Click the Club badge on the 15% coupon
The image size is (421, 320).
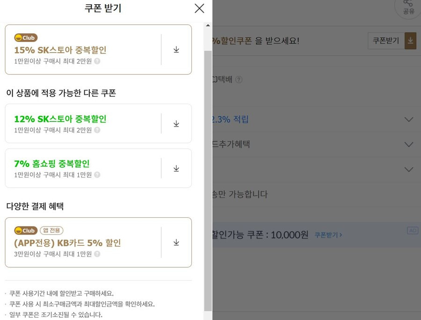click(26, 38)
